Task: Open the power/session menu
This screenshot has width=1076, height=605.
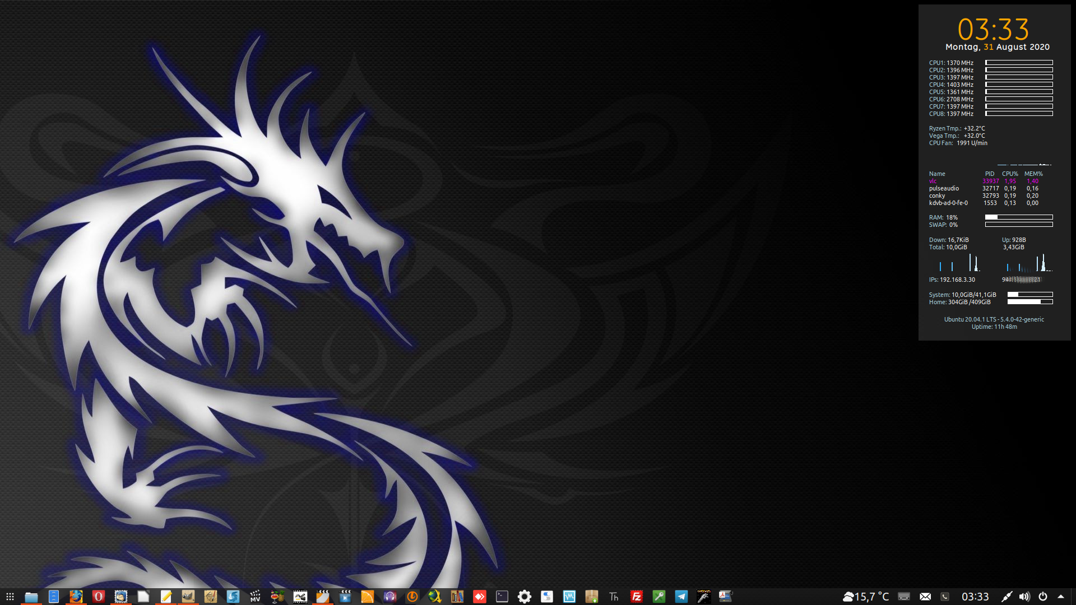Action: pyautogui.click(x=1042, y=597)
